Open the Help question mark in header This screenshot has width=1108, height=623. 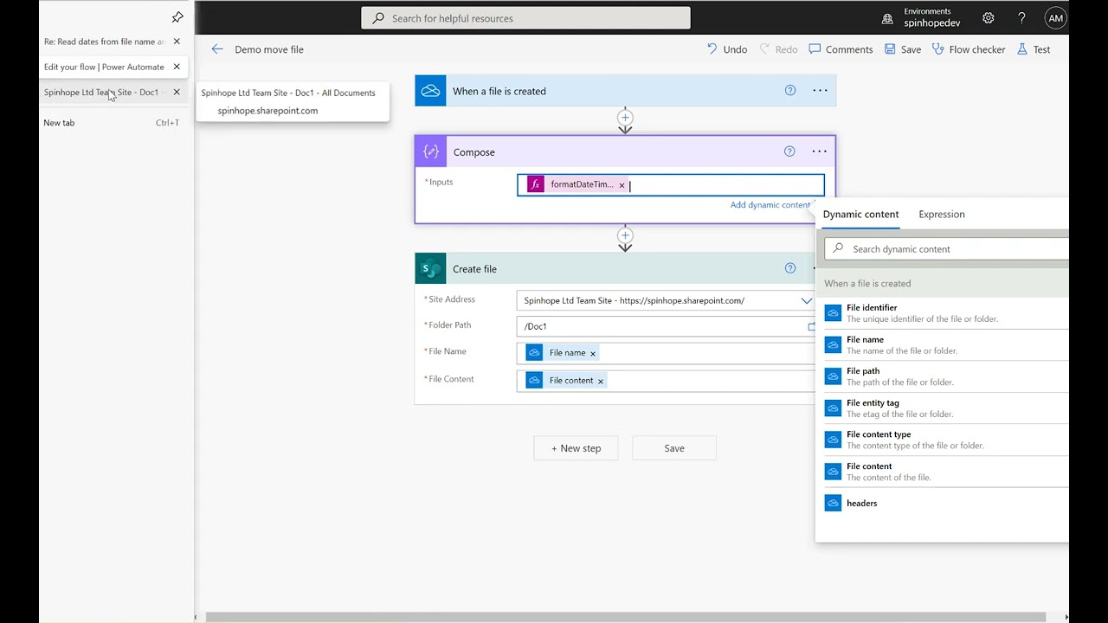(x=1021, y=18)
